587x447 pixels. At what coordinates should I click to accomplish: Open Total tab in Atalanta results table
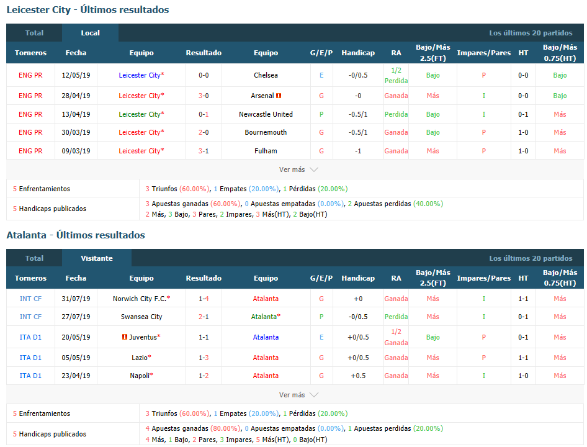tap(34, 258)
